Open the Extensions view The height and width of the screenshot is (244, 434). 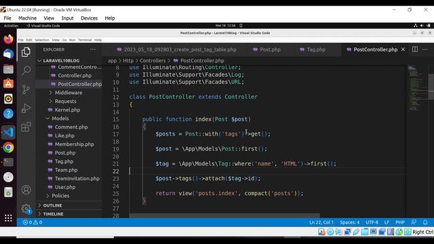point(26,127)
